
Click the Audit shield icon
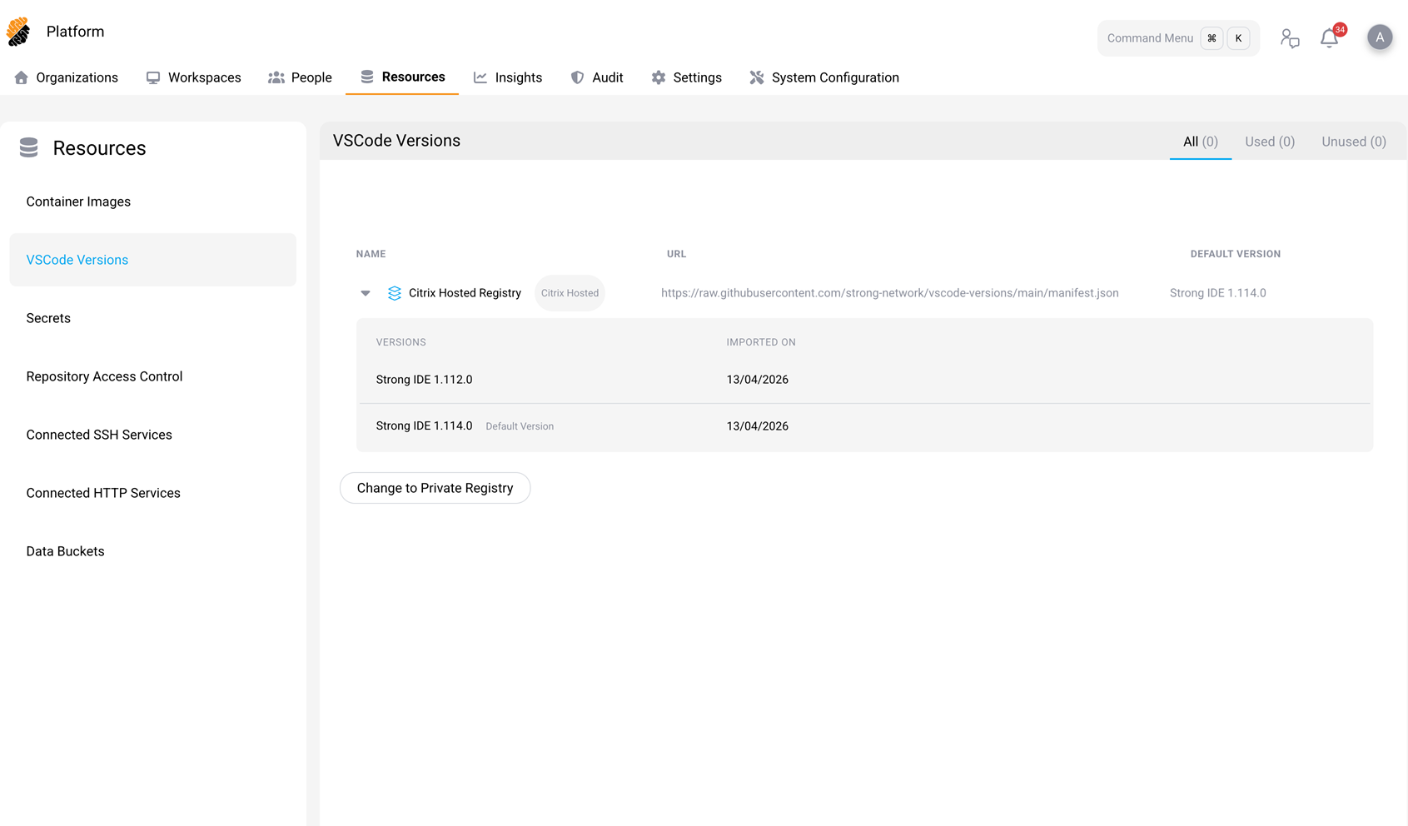(577, 77)
